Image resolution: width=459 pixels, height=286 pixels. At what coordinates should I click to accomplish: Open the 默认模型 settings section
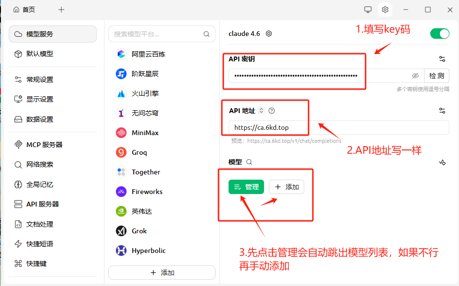click(x=53, y=54)
